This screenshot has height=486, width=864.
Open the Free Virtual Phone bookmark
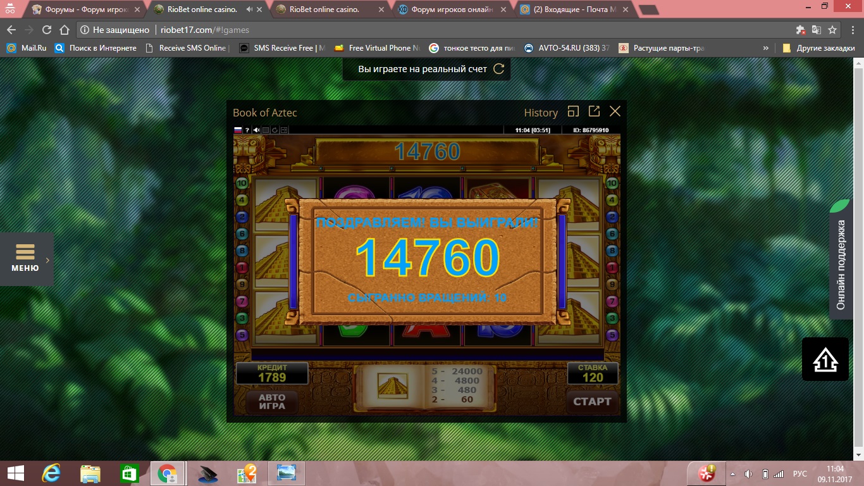(377, 48)
